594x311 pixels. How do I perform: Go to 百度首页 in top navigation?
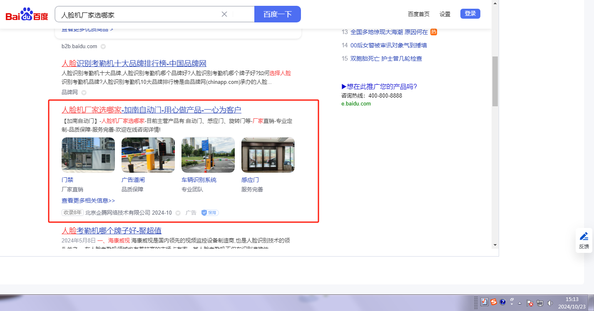point(418,14)
